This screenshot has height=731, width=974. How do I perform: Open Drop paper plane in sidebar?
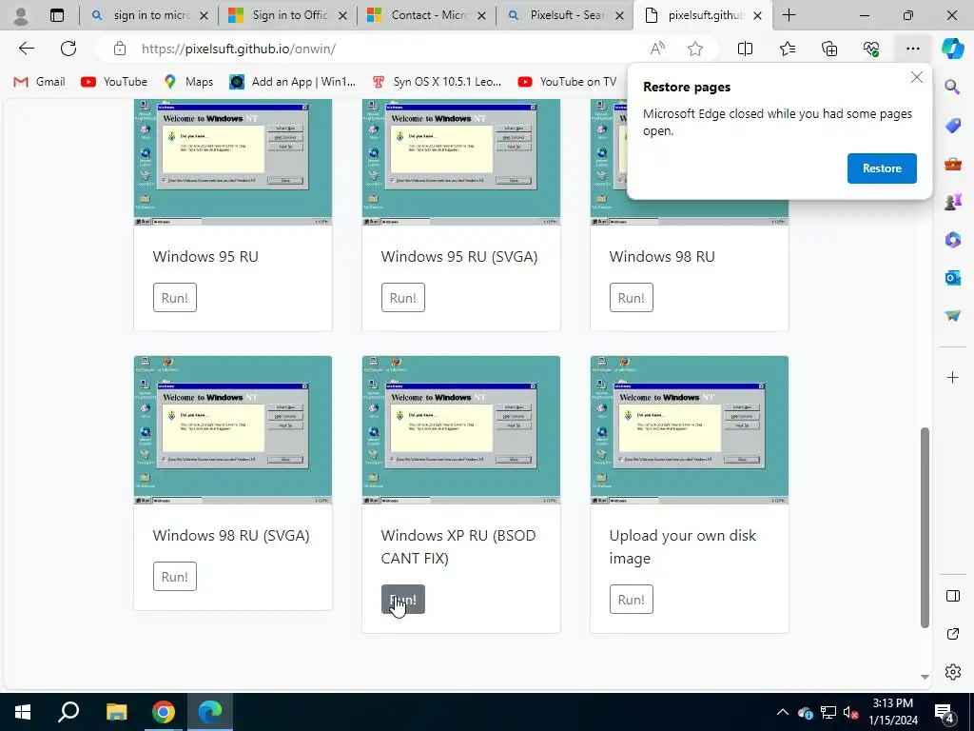tap(952, 316)
